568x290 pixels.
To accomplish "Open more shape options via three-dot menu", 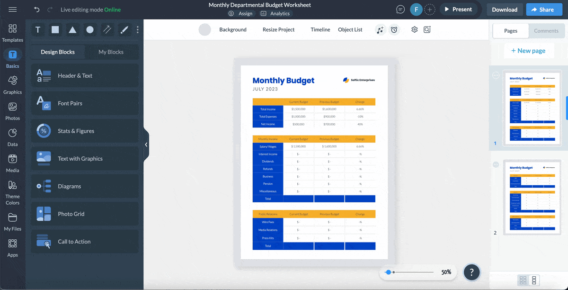I will pos(137,29).
